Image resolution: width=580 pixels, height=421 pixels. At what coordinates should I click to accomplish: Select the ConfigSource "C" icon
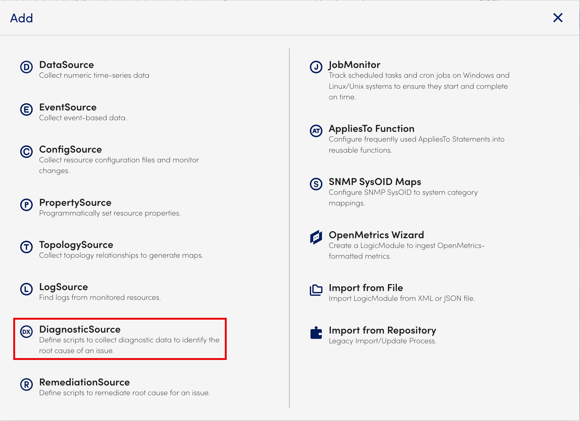tap(26, 152)
